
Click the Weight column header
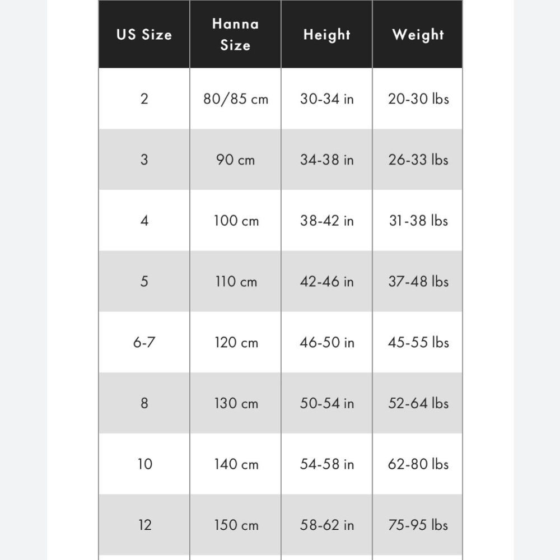[x=418, y=34]
